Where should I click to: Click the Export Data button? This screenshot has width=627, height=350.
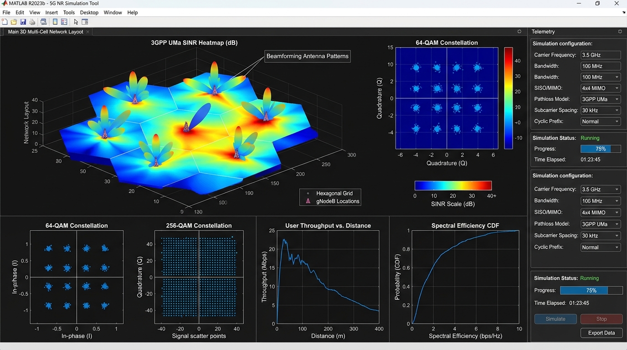pyautogui.click(x=601, y=333)
